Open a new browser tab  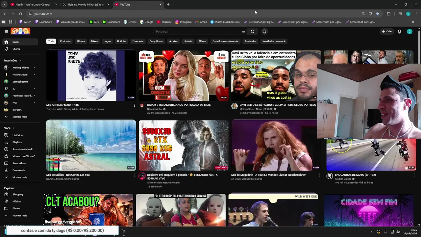(168, 5)
